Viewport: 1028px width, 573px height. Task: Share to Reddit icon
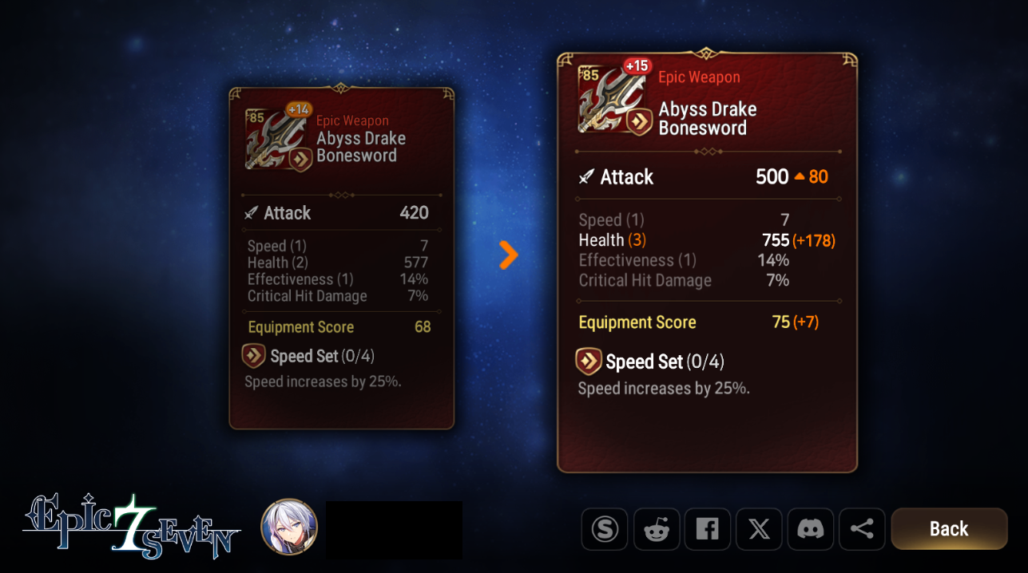pyautogui.click(x=657, y=529)
